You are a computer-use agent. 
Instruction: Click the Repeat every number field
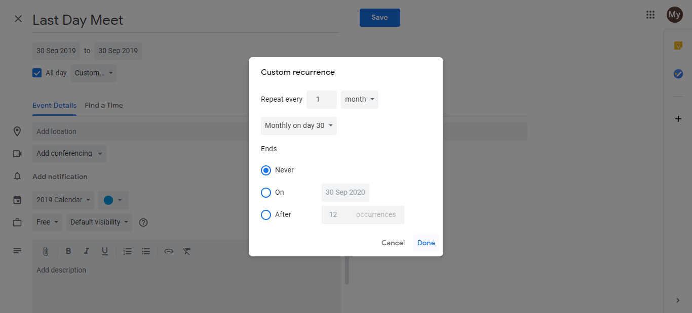click(322, 99)
